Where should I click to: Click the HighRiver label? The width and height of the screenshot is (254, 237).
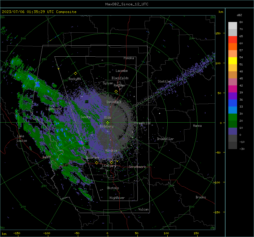[x=117, y=198]
